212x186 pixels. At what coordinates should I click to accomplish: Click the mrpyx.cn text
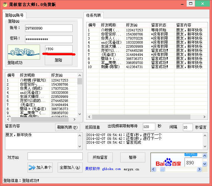(x=132, y=169)
